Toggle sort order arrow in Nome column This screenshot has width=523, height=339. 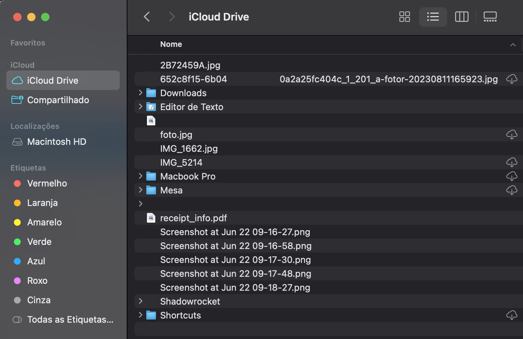[x=513, y=44]
